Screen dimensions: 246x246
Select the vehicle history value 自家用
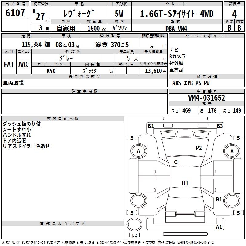point(66,28)
